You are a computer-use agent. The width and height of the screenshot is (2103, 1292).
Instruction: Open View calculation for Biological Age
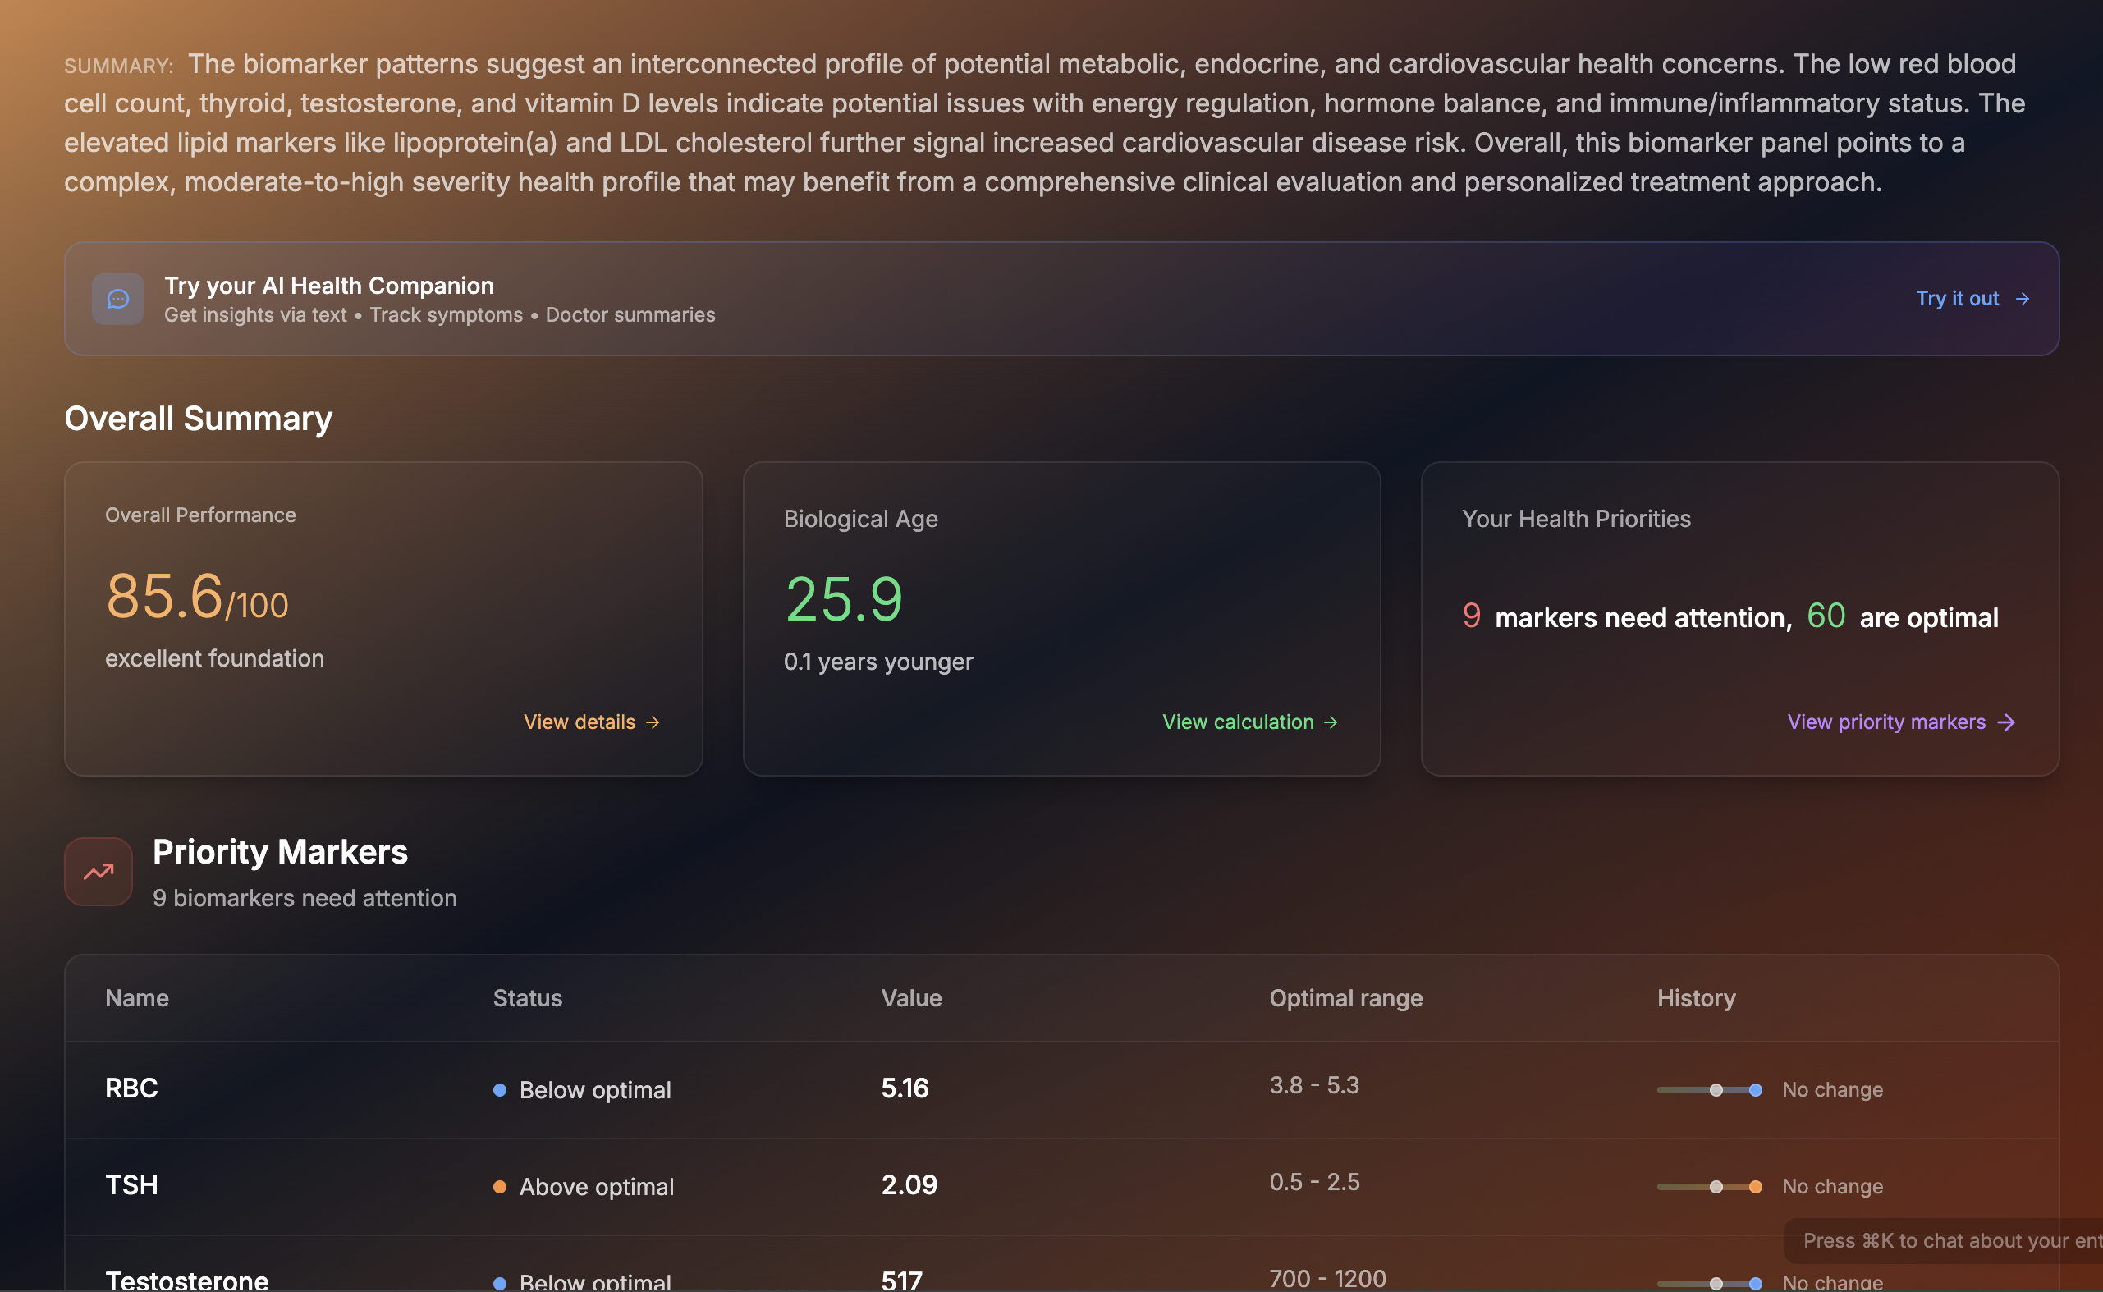click(x=1237, y=722)
